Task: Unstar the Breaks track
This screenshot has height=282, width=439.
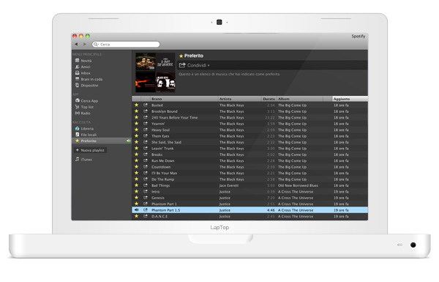Action: [x=136, y=155]
